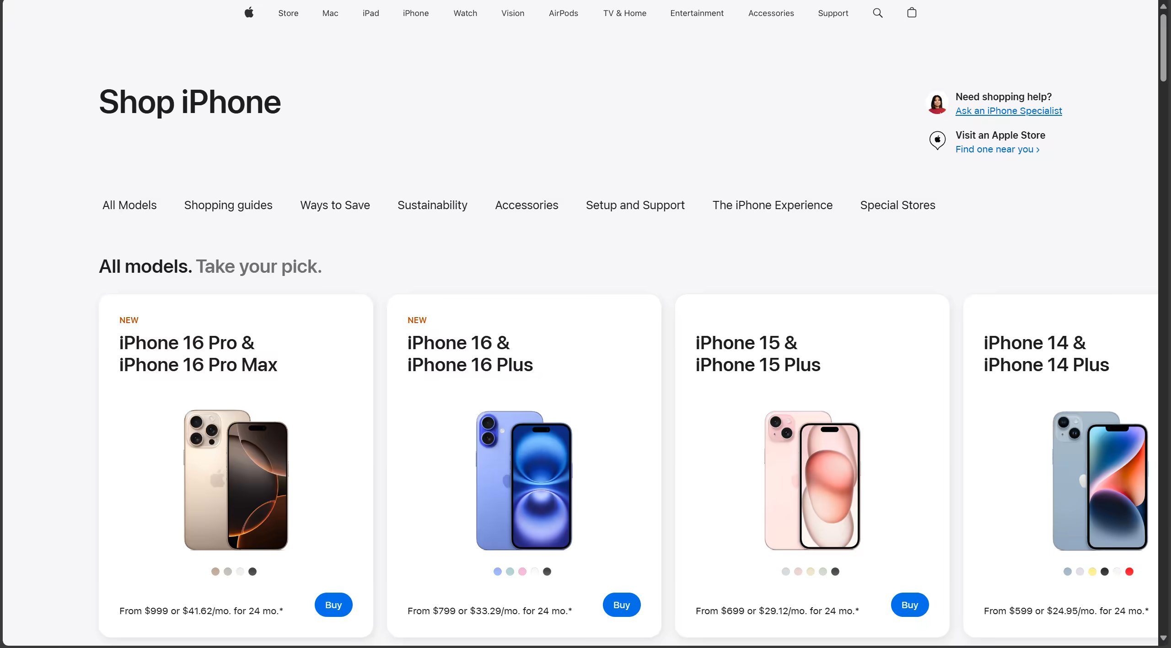Select Desert Titanium swatch for iPhone 16 Pro
Viewport: 1171px width, 648px height.
coord(215,572)
